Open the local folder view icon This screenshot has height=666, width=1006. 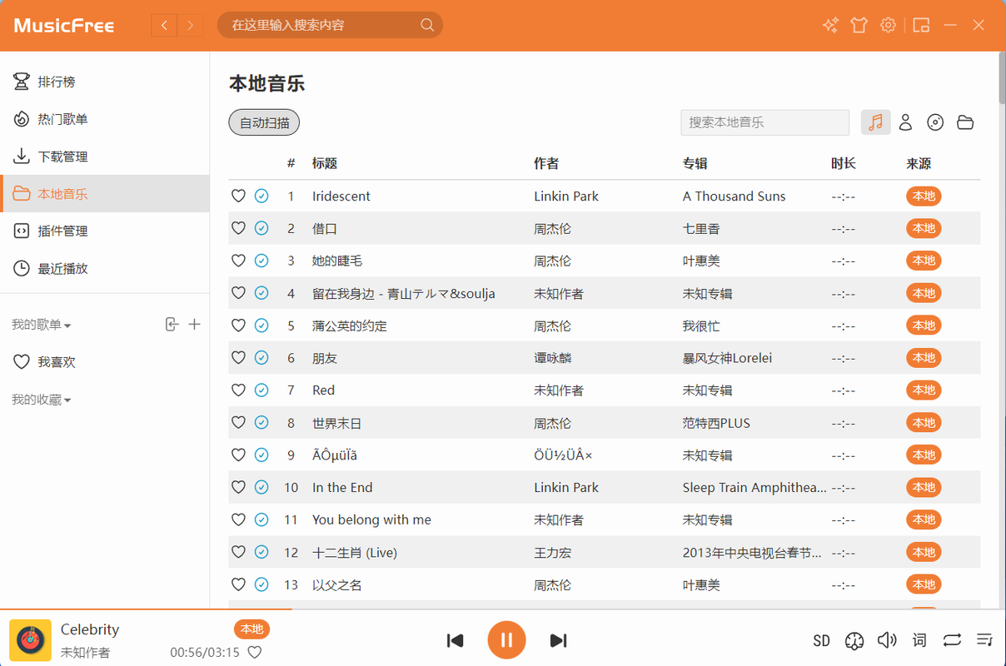coord(965,122)
